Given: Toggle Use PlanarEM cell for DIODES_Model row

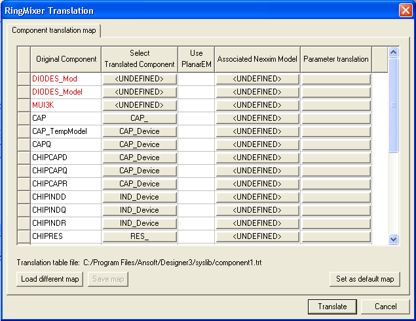Looking at the screenshot, I should click(x=196, y=92).
